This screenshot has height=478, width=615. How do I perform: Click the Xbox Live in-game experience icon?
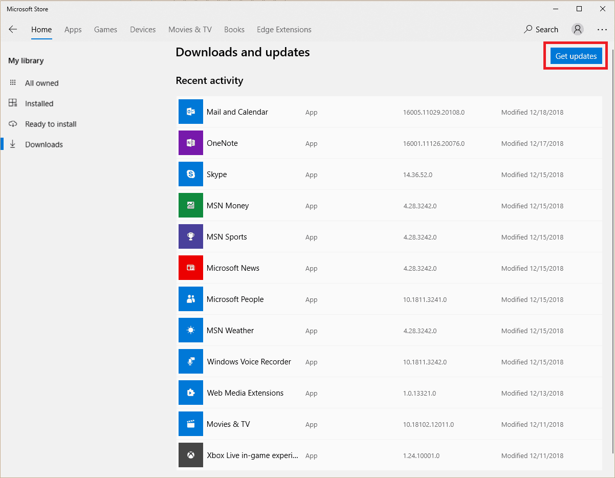[191, 455]
